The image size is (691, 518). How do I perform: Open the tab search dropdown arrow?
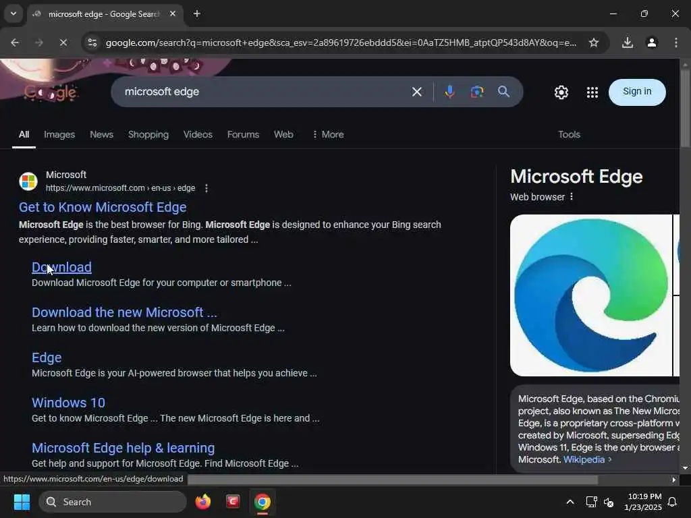pyautogui.click(x=13, y=13)
